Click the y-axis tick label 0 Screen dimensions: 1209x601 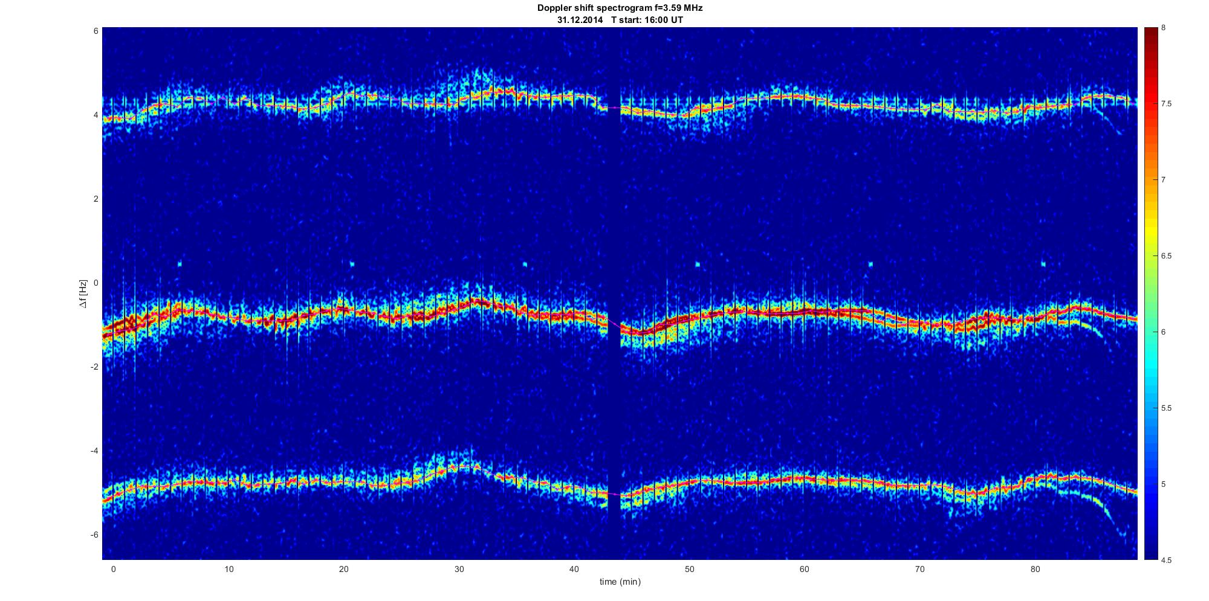click(x=96, y=283)
